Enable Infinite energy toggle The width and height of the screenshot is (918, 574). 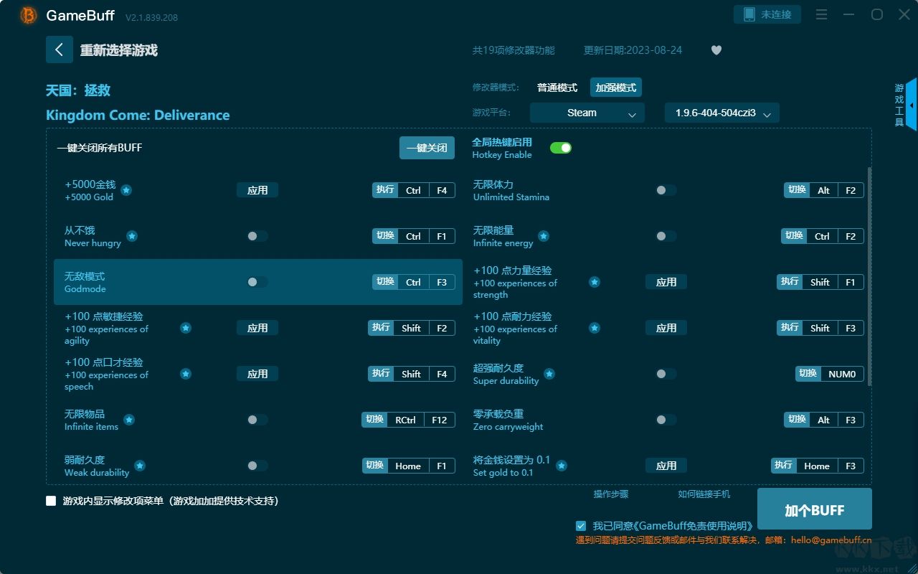(666, 236)
